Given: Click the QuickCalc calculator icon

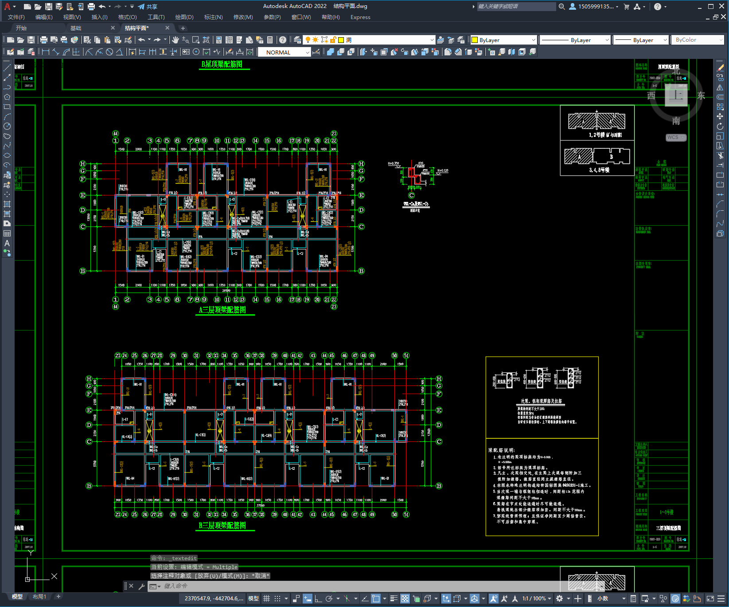Looking at the screenshot, I should tap(270, 40).
